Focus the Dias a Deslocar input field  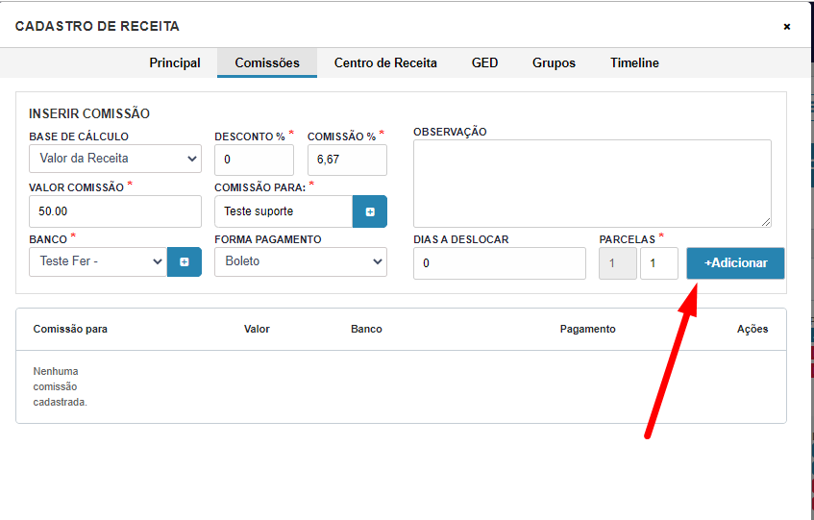[500, 263]
